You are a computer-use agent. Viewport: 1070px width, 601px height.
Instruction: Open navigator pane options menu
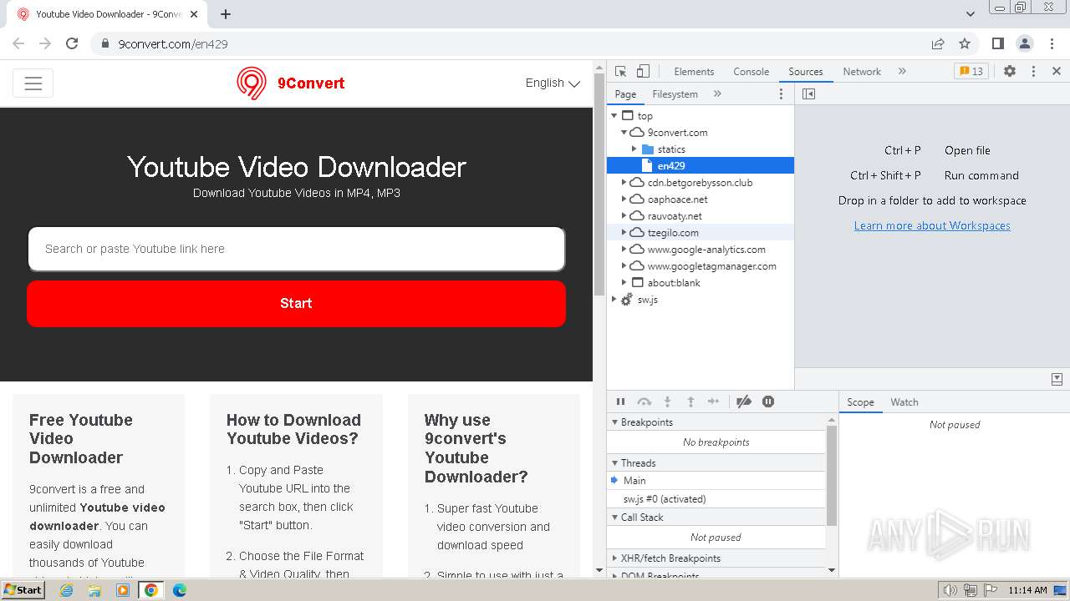click(782, 94)
